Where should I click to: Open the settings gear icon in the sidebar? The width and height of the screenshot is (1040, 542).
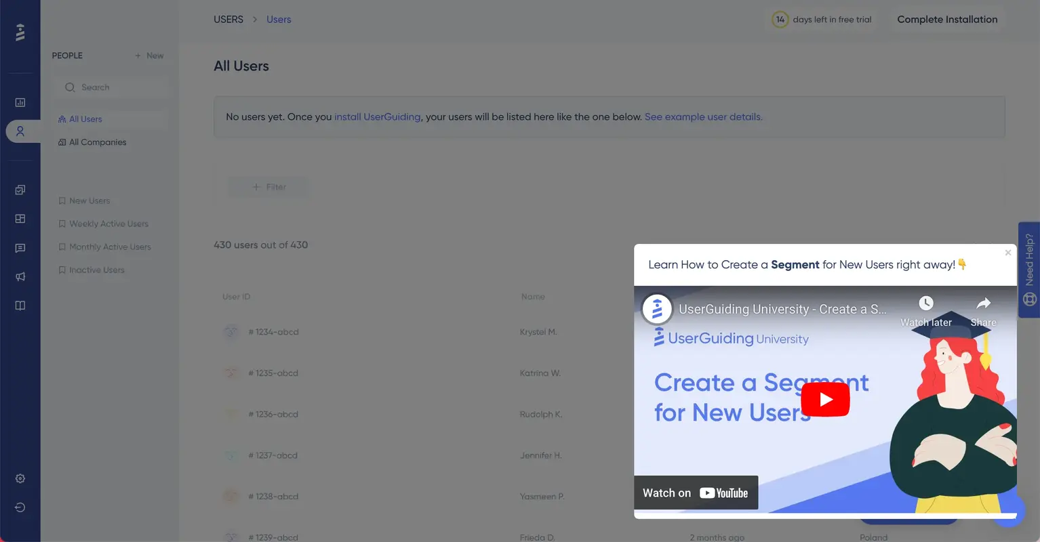coord(20,478)
